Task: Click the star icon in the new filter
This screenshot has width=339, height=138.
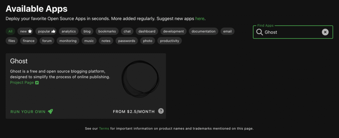Action: [x=30, y=31]
